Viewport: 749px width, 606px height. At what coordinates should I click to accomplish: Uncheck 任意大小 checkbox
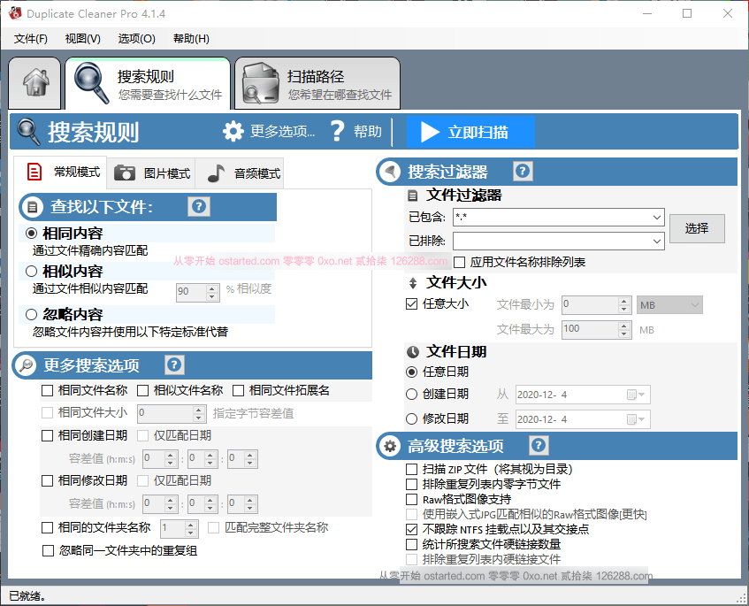[x=412, y=304]
